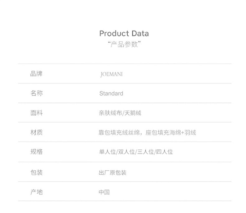Click the 品牌 row label

tap(36, 73)
